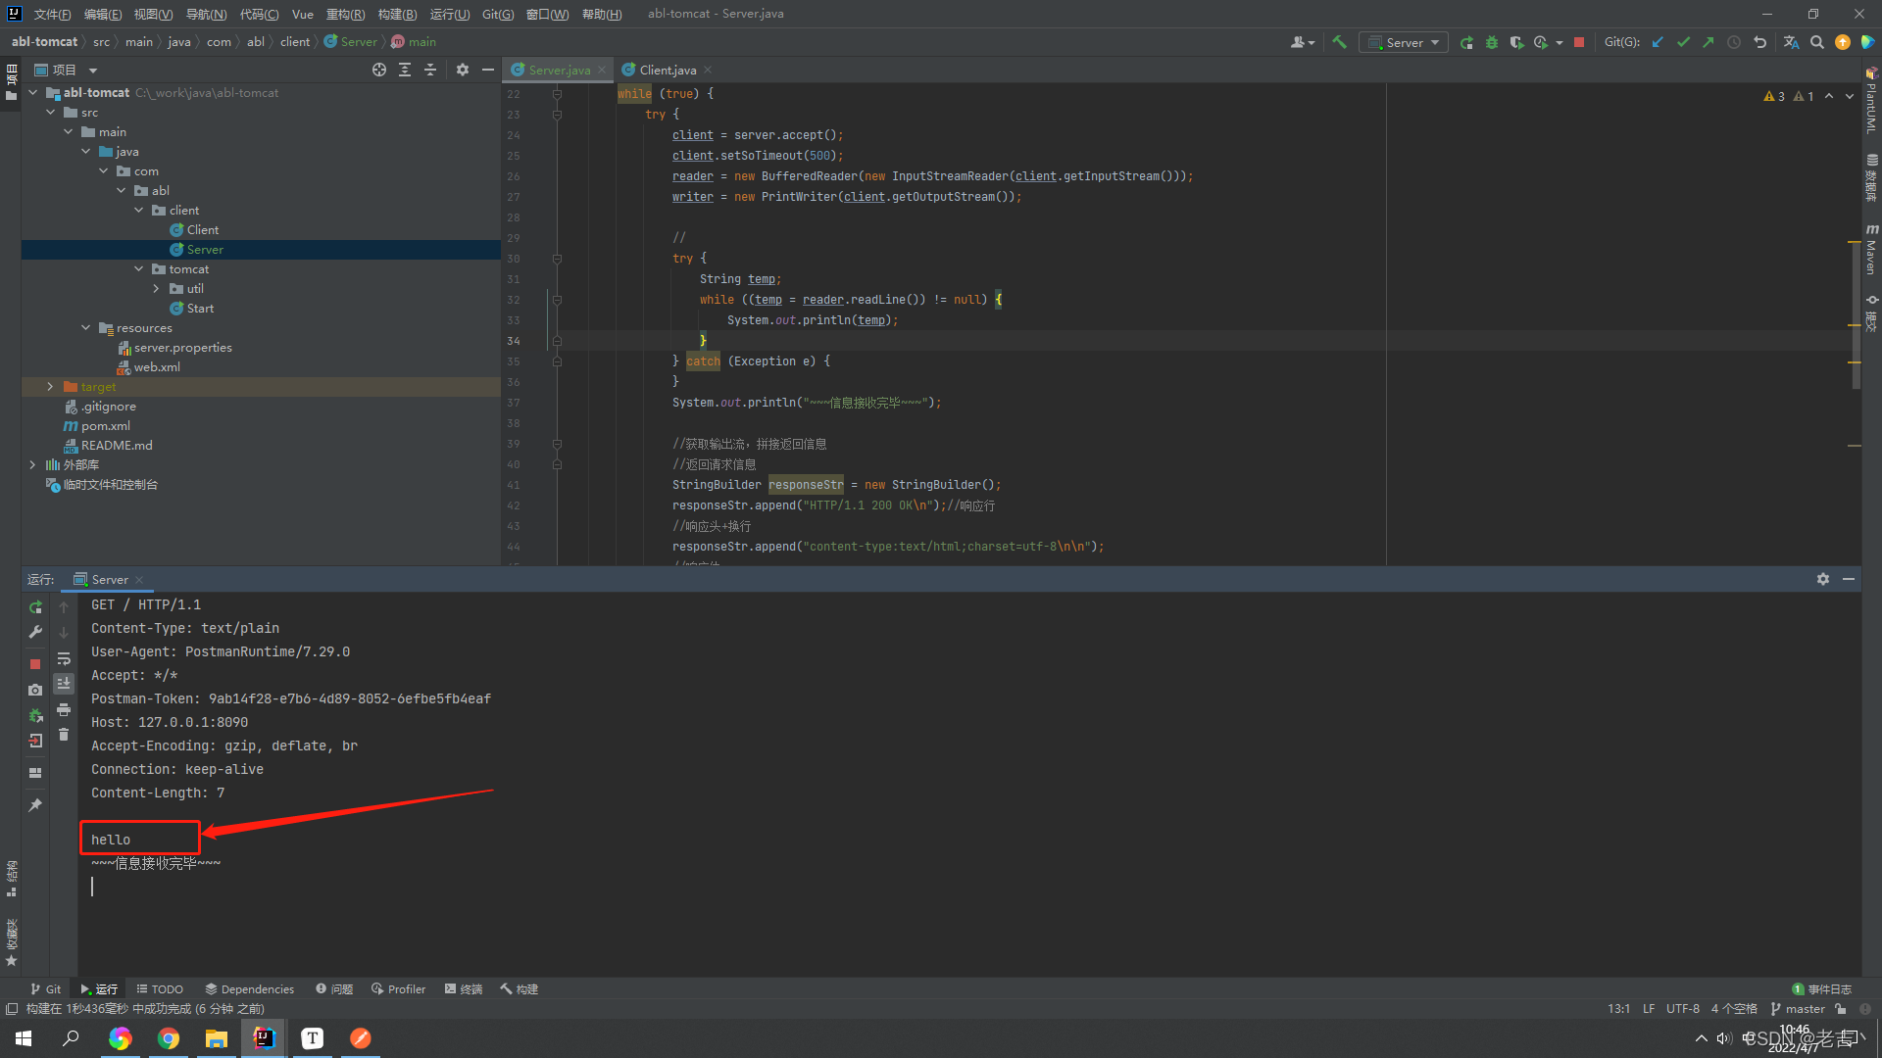Click the Build project hammer icon
1882x1058 pixels.
[1339, 42]
